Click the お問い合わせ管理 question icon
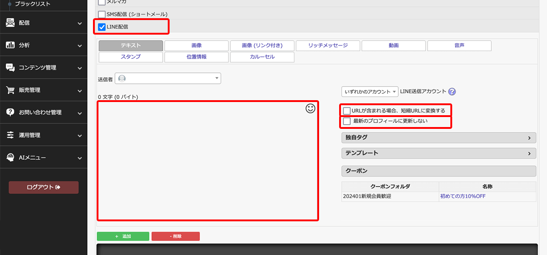Viewport: 547px width, 255px height. [10, 112]
